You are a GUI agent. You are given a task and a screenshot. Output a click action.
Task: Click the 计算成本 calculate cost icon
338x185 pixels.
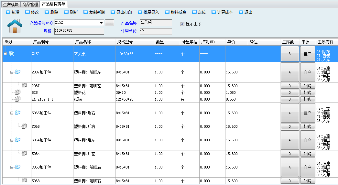pos(214,12)
